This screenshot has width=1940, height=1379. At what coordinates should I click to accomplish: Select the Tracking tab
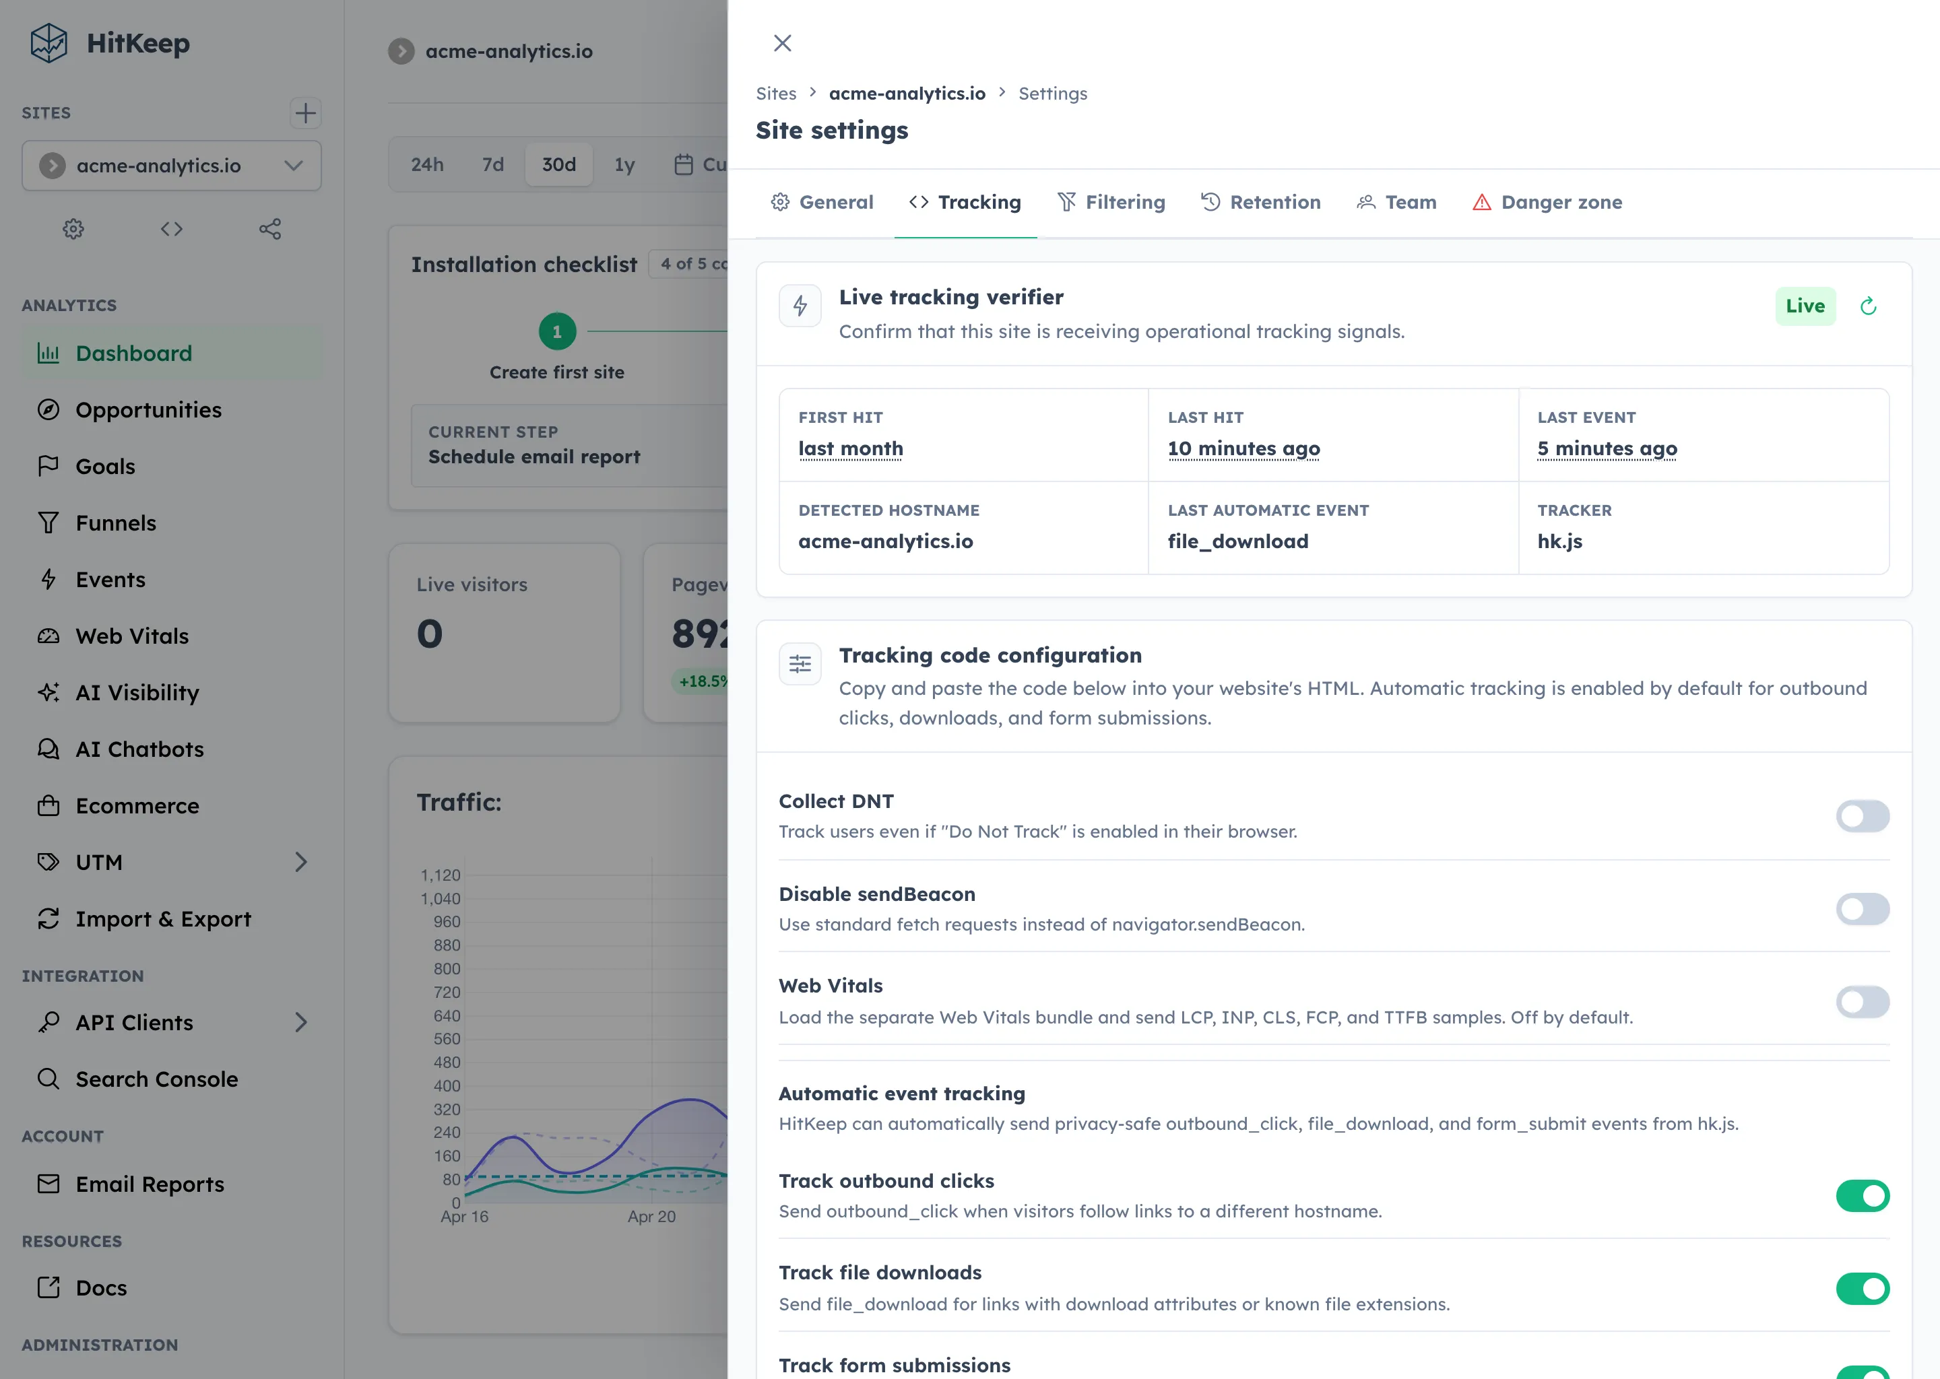coord(965,202)
